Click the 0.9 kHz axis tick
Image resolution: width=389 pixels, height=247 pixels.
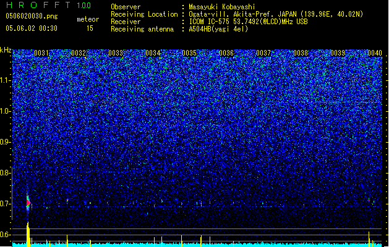(x=6, y=142)
